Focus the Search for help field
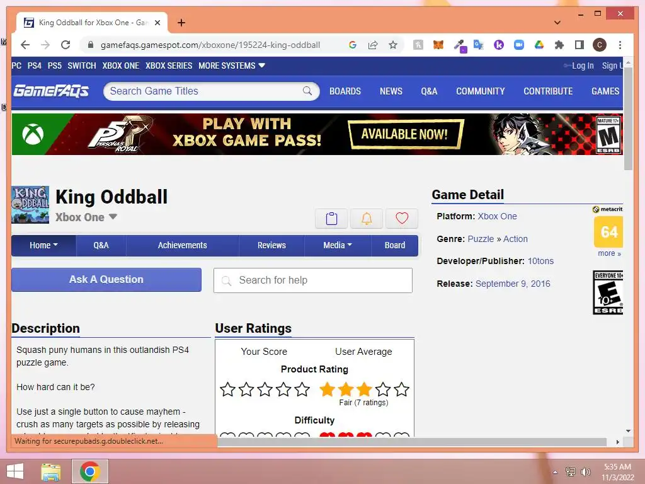Screen dimensions: 645x484 pyautogui.click(x=313, y=280)
